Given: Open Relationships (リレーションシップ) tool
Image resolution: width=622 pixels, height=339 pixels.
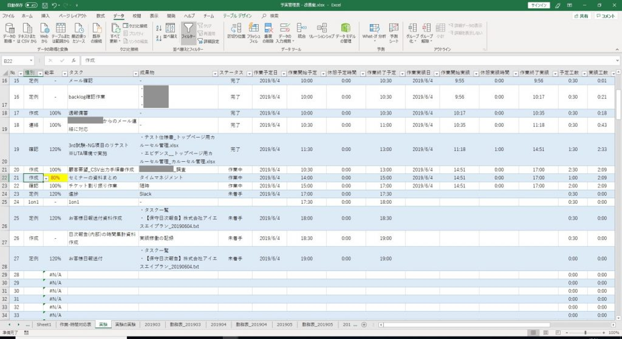Looking at the screenshot, I should (x=322, y=31).
